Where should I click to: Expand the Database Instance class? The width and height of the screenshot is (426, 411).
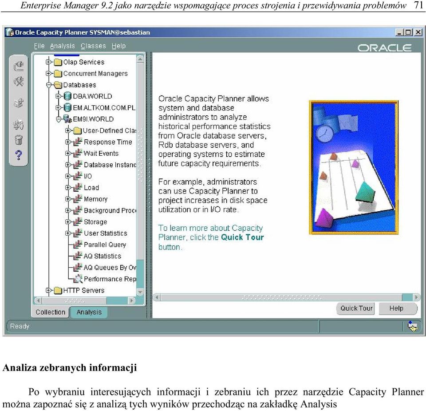pos(68,165)
